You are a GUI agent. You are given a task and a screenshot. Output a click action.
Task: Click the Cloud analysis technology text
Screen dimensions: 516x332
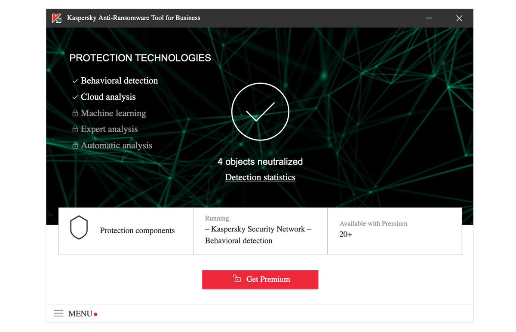(x=108, y=97)
